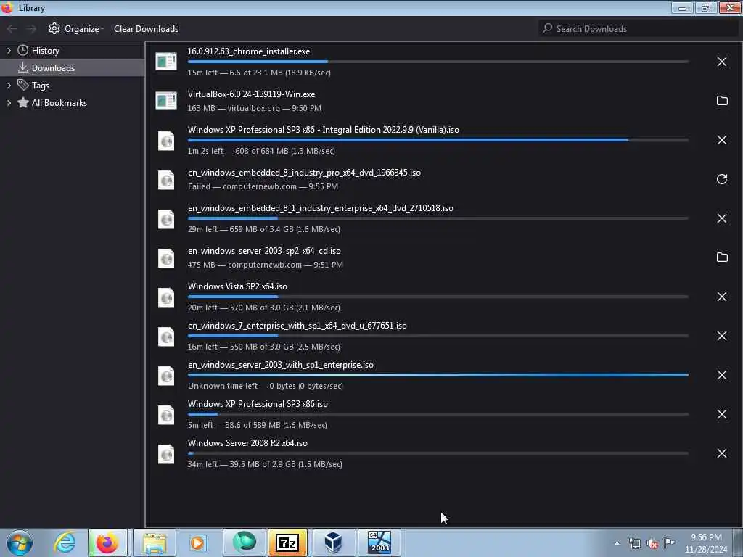Screen dimensions: 743x557
Task: Select the 16.0.912.63_chrome_installer.exe filename
Action: pyautogui.click(x=248, y=51)
